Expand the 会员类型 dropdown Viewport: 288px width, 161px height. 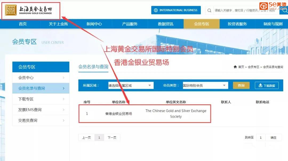click(x=205, y=85)
